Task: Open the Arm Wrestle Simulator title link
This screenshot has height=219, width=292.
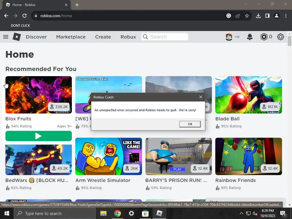Action: [103, 180]
